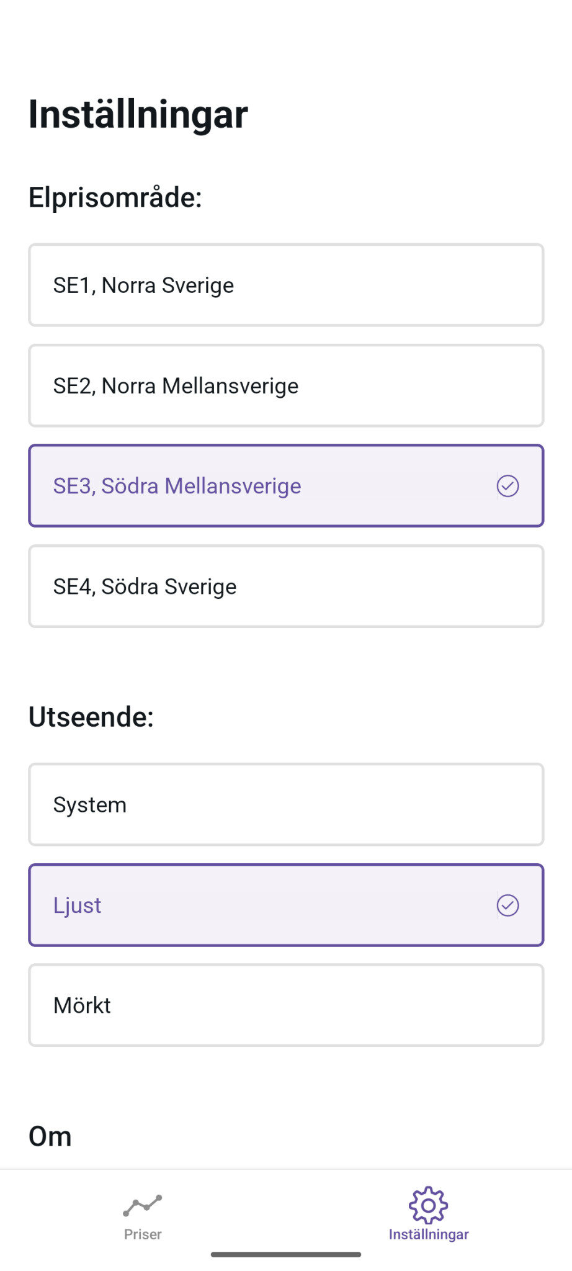Choose SE2, Norra Mellansverige option
This screenshot has height=1271, width=572.
(x=285, y=386)
